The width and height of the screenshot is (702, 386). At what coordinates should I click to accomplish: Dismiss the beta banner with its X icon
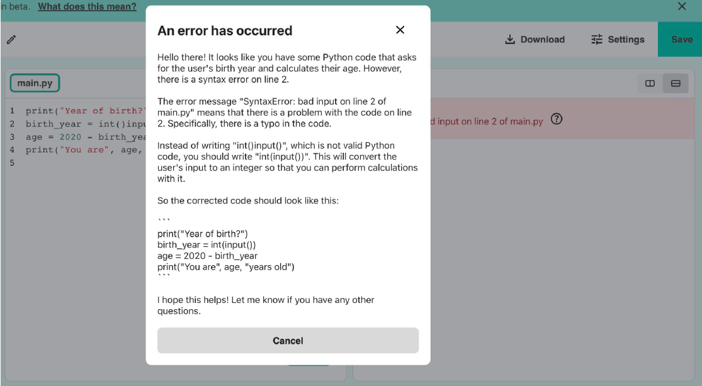[x=681, y=6]
